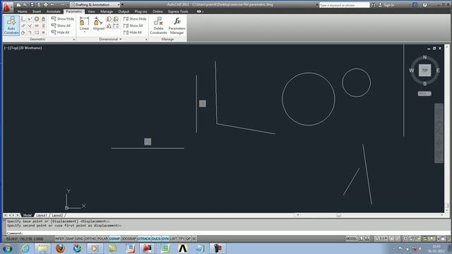452x254 pixels.
Task: Toggle OTRACK in status bar
Action: coord(144,238)
